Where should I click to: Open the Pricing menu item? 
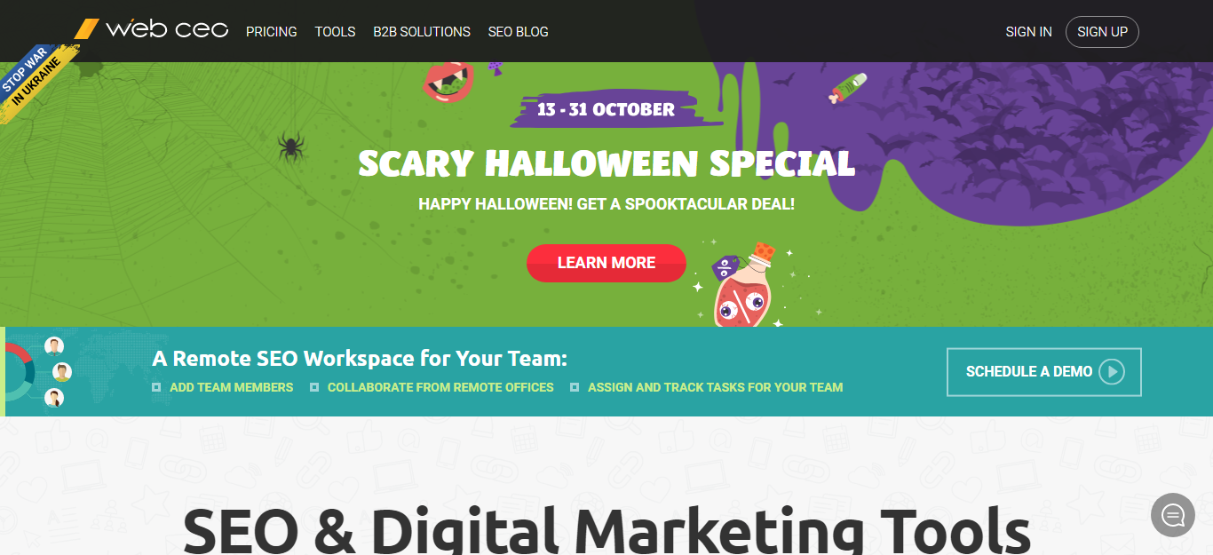pos(272,31)
